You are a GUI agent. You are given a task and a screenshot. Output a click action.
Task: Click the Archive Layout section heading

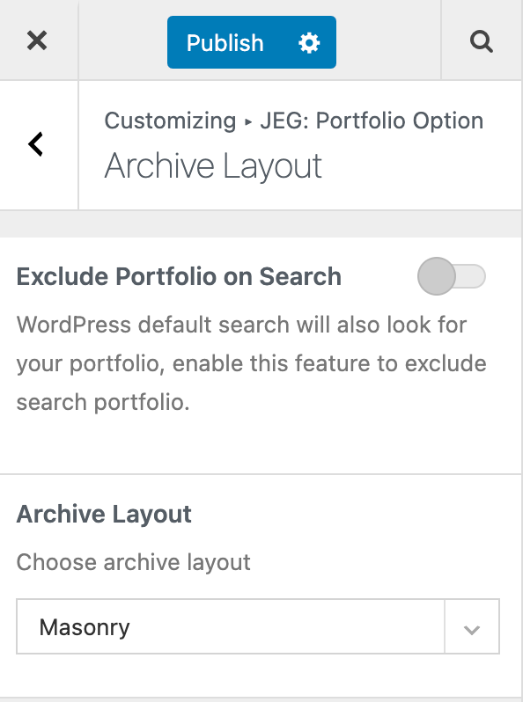coord(213,165)
